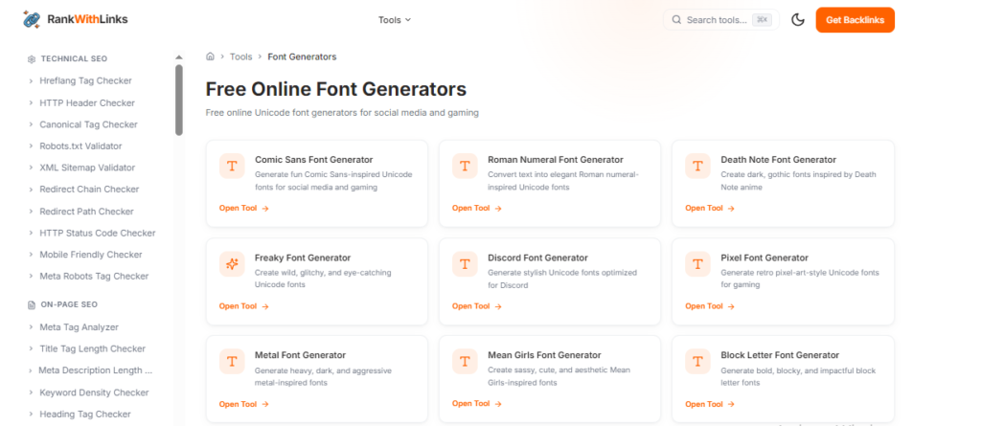Click the Pixel Font Generator T icon

tap(697, 264)
